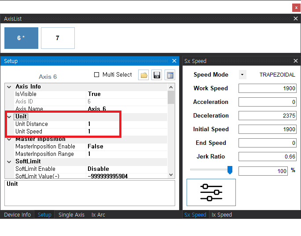301x236 pixels.
Task: Click the save disk icon in Setup
Action: 157,75
